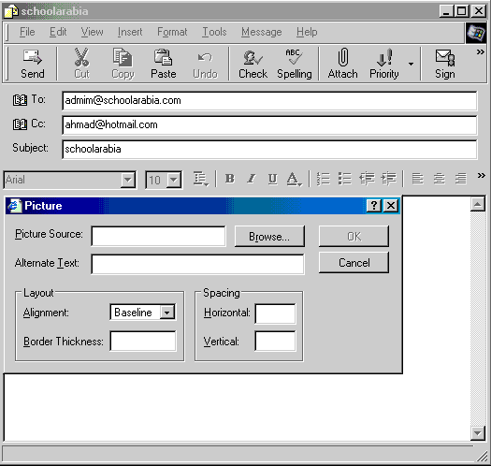This screenshot has width=491, height=466.
Task: Check names toolbar button
Action: (x=253, y=65)
